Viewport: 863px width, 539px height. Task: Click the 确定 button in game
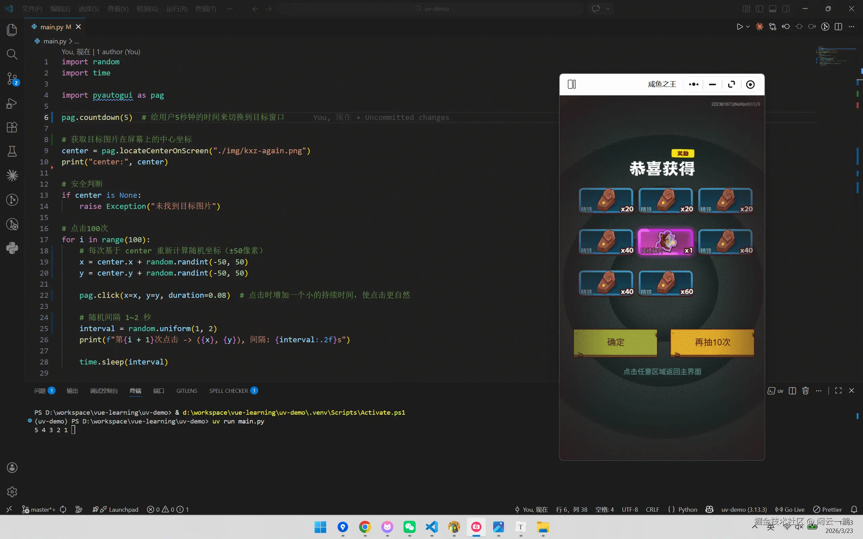tap(616, 342)
